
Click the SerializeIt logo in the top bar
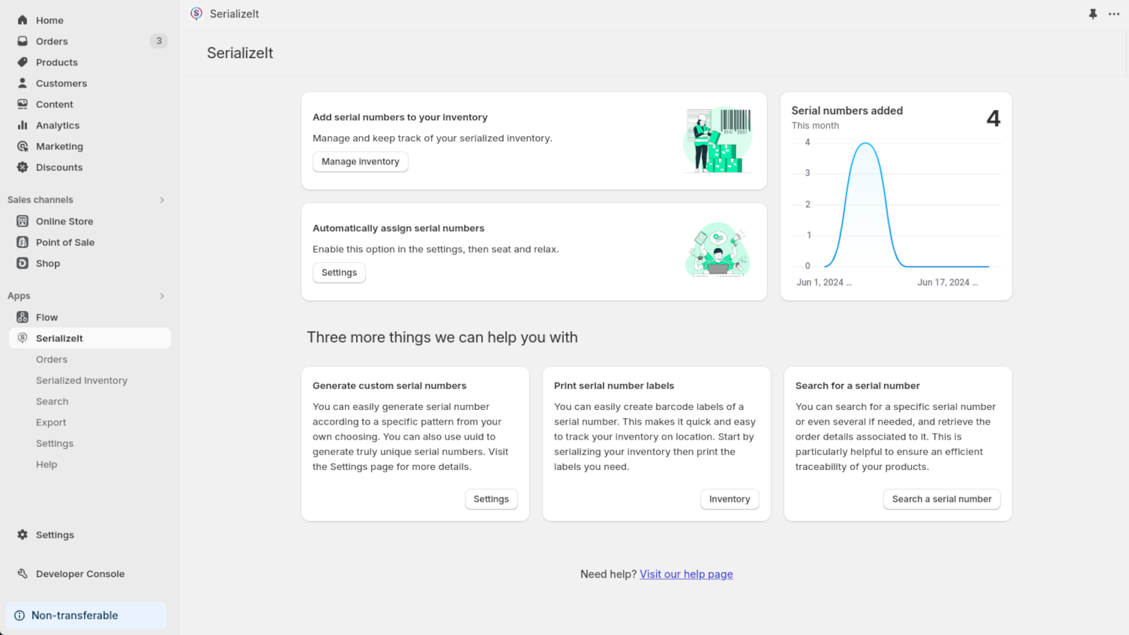(197, 13)
